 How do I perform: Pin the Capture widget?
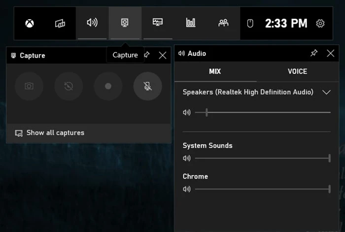coord(147,55)
